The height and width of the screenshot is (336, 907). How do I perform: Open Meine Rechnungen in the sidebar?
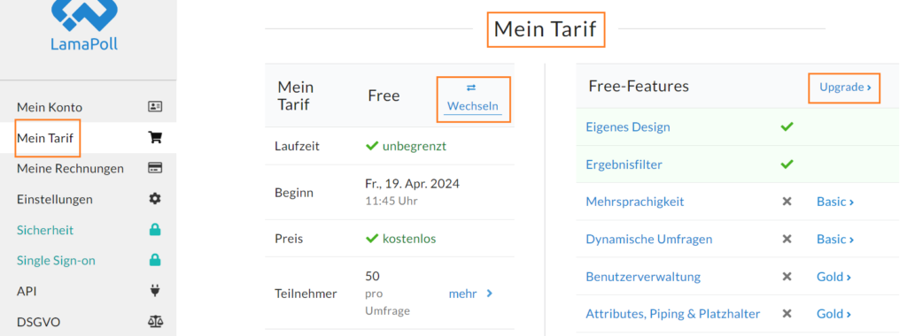(70, 169)
